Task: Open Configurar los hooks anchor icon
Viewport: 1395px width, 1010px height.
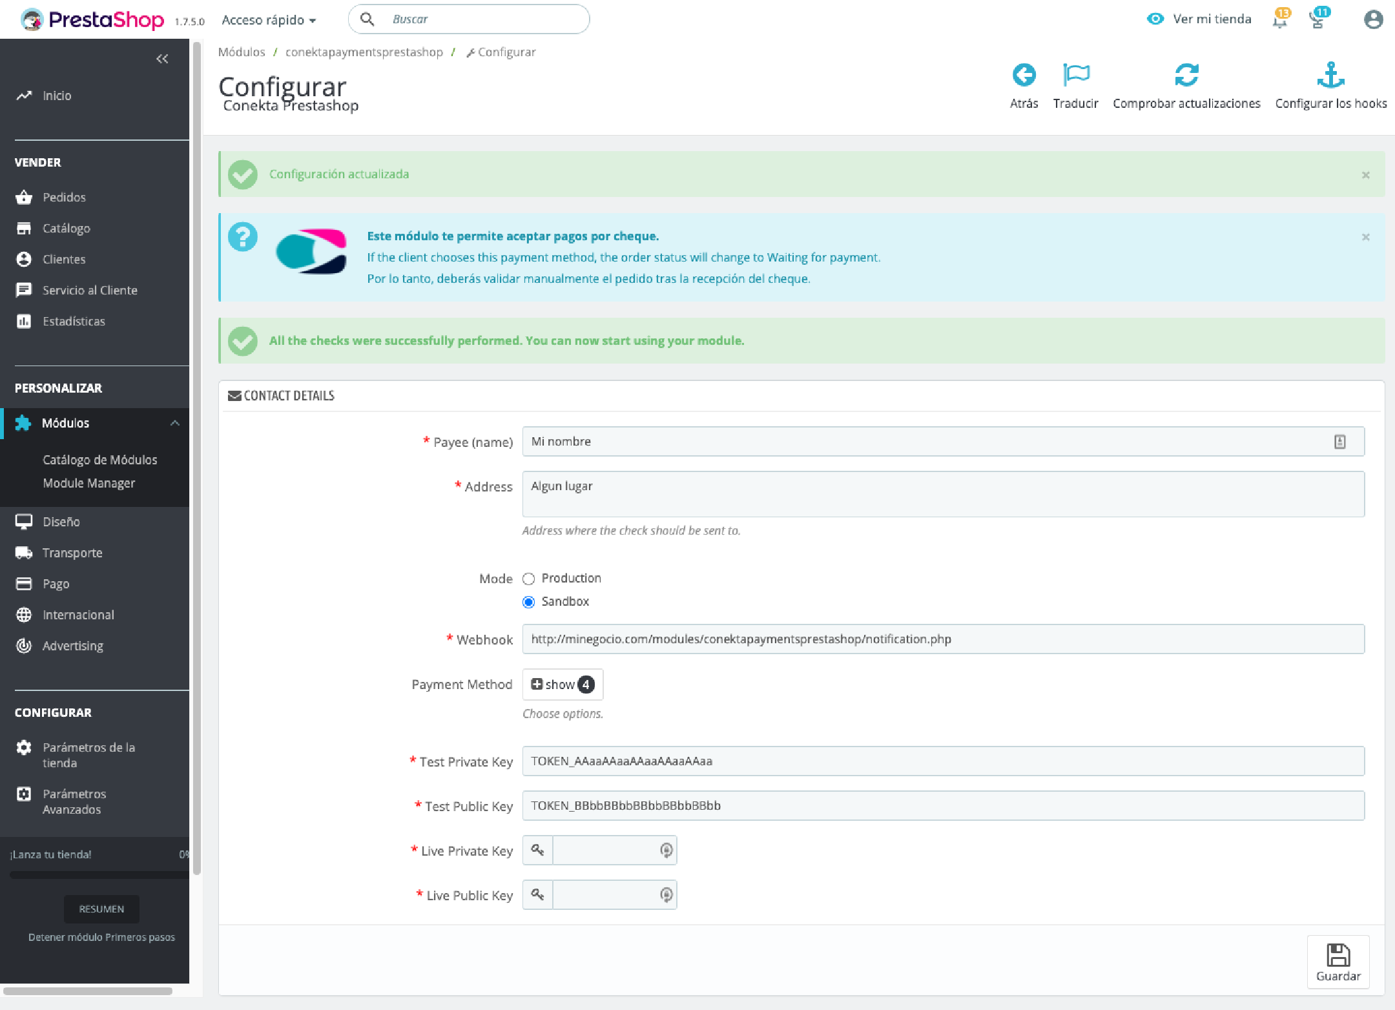Action: 1330,76
